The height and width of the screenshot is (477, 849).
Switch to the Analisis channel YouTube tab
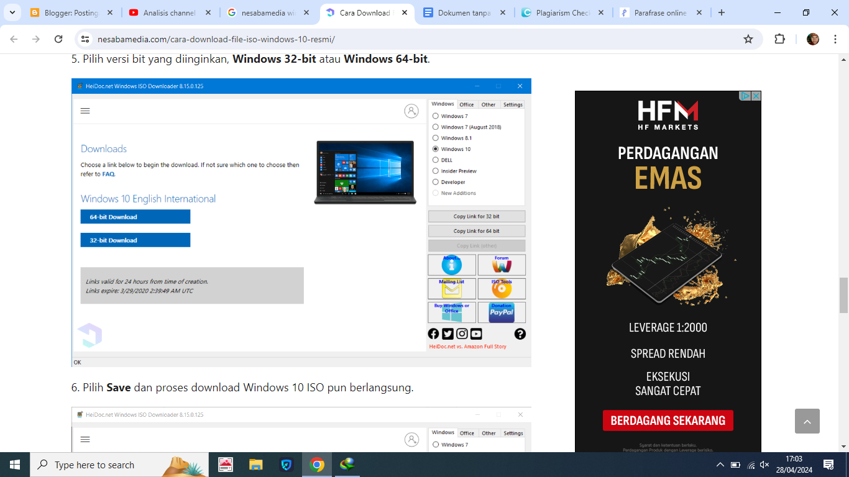169,12
